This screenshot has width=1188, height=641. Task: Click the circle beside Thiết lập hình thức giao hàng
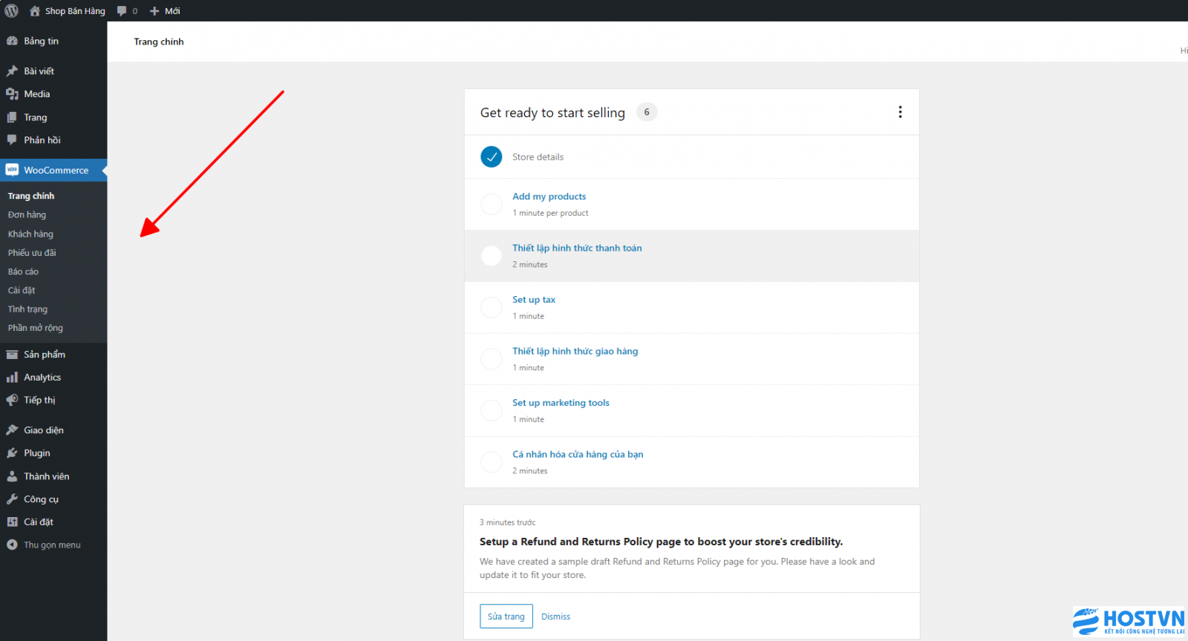click(492, 359)
